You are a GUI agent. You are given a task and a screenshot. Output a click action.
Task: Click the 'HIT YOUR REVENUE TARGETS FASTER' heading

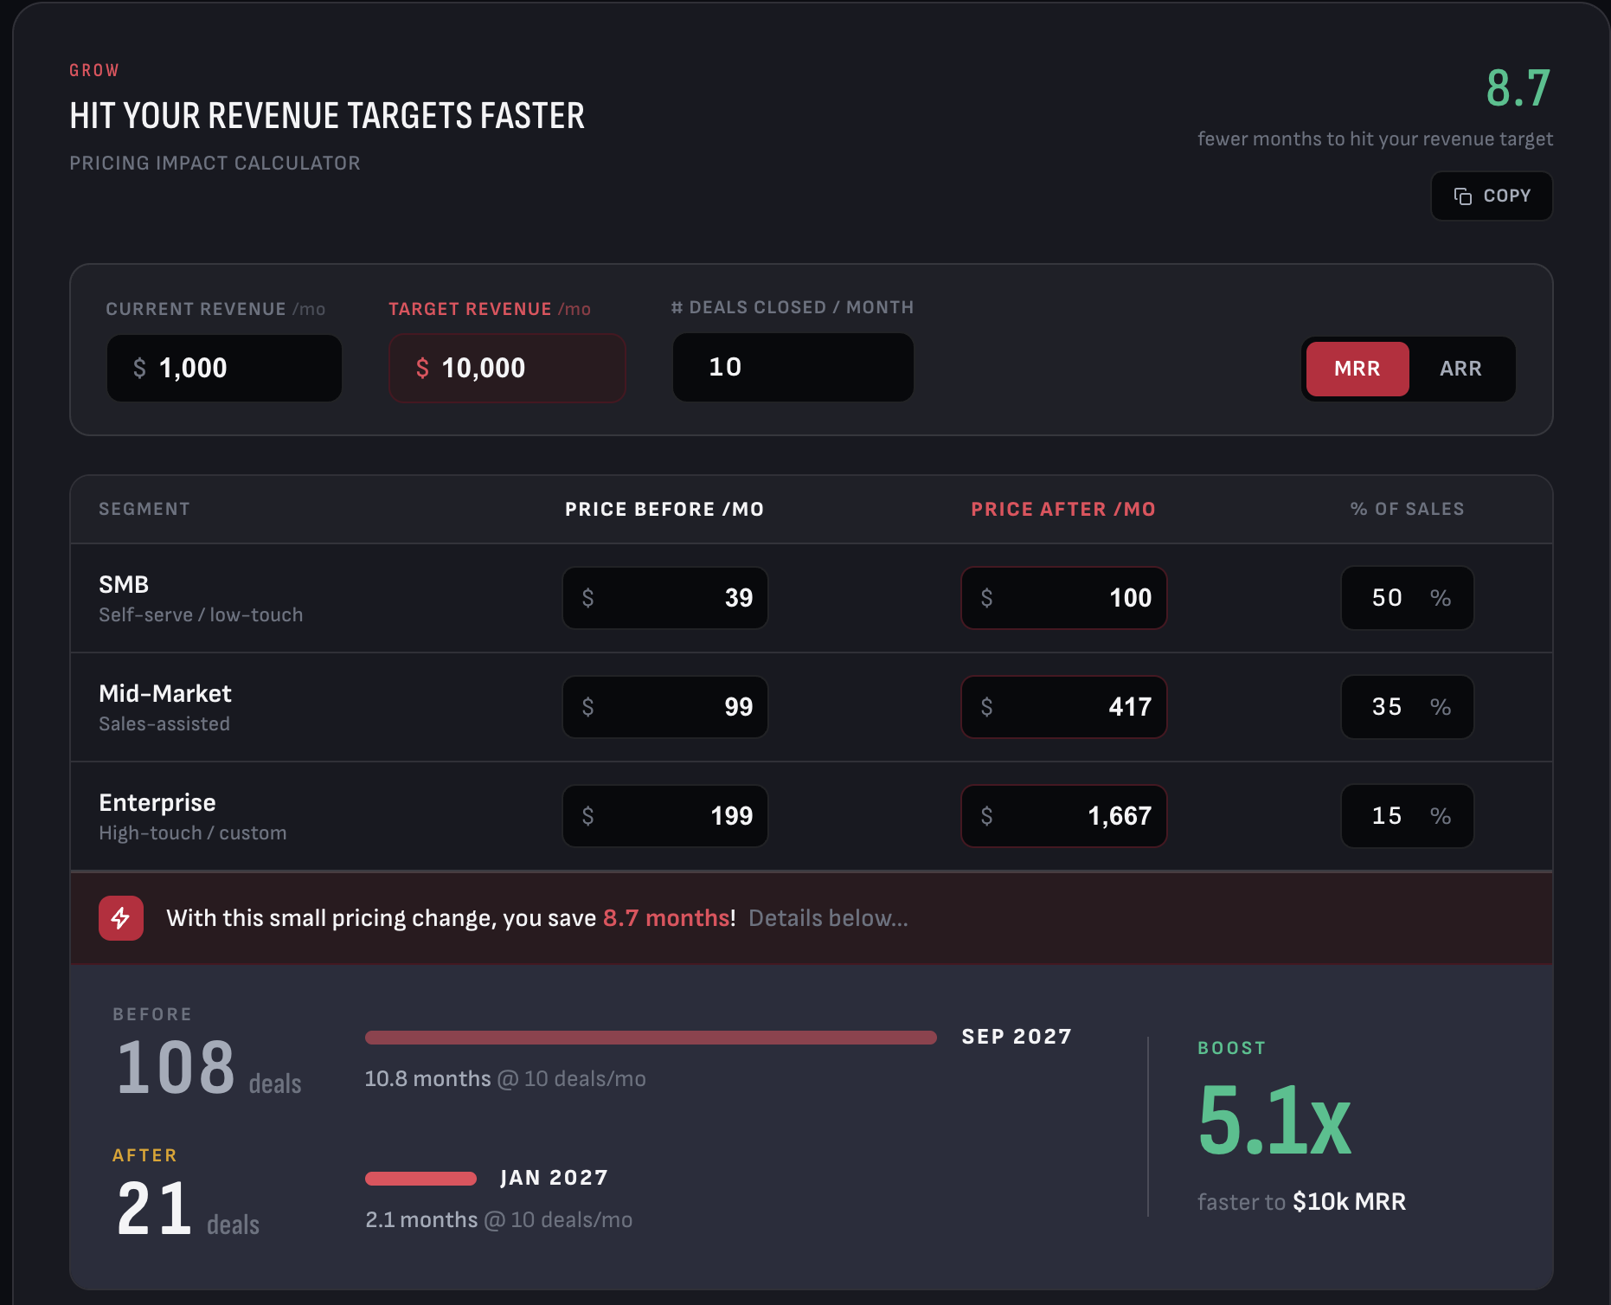click(327, 116)
